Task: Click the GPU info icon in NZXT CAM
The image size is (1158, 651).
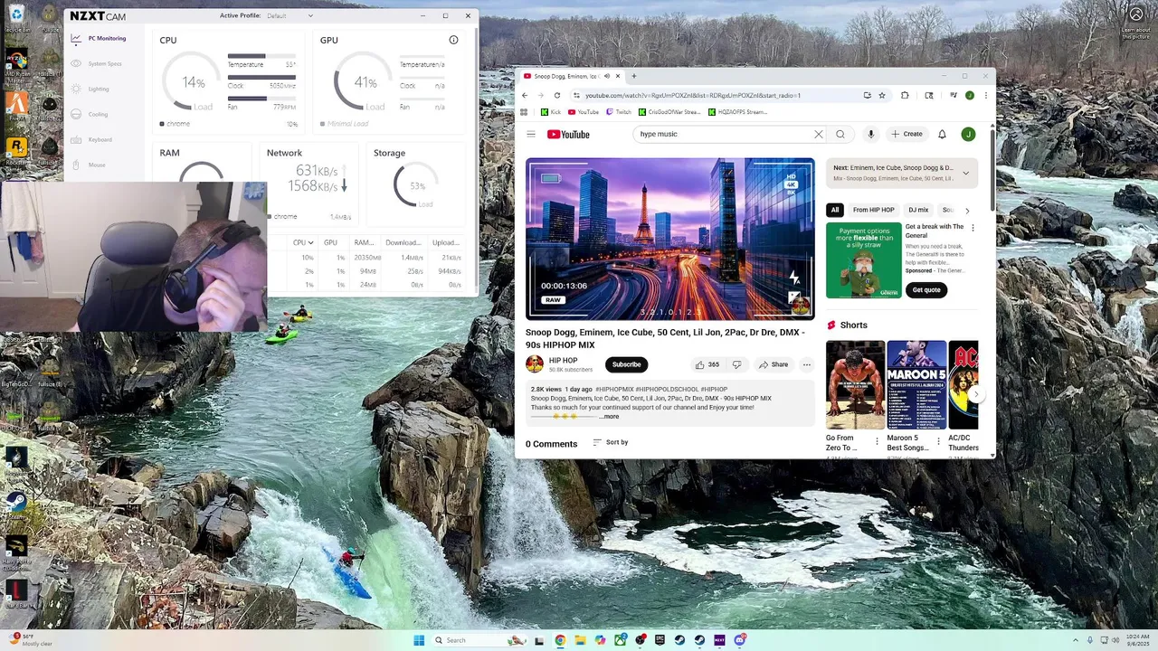Action: click(x=453, y=40)
